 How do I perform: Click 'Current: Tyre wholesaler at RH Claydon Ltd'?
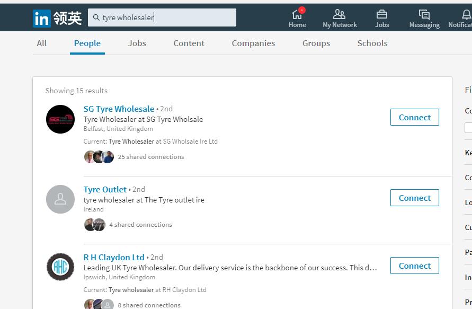tap(145, 290)
